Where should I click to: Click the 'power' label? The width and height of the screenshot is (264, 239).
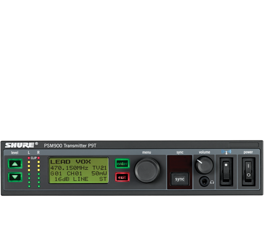pyautogui.click(x=249, y=152)
